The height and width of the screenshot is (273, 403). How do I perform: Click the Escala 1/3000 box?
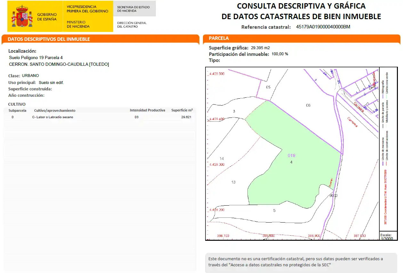click(x=388, y=237)
